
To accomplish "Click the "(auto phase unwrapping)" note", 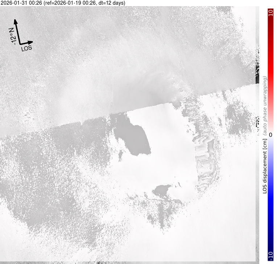I will click(x=266, y=106).
